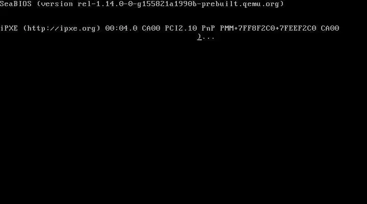Image resolution: width=367 pixels, height=204 pixels.
Task: Click the 7FF8F2C0 memory address
Action: click(x=256, y=28)
